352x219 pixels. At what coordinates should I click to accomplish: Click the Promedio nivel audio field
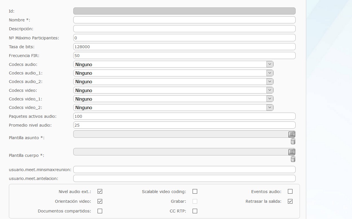[184, 125]
